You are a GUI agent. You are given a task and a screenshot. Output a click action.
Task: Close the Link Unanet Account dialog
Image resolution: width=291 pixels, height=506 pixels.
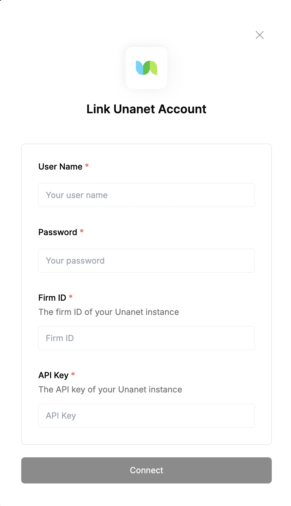(x=260, y=35)
